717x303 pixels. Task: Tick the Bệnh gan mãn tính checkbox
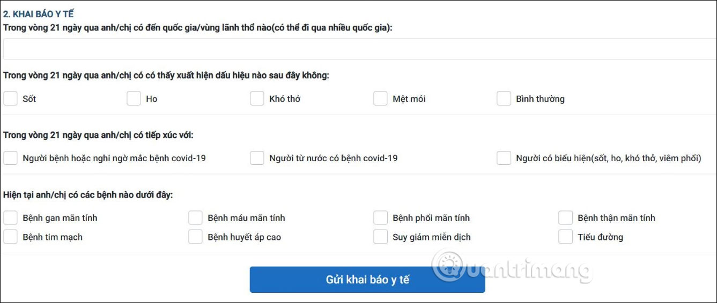pos(10,218)
